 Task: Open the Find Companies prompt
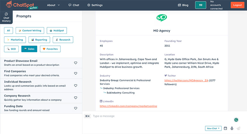(x=41, y=73)
